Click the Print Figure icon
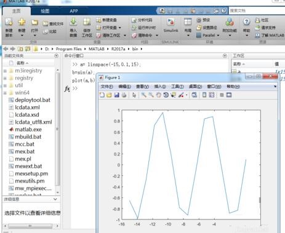The image size is (285, 233). coord(124,95)
